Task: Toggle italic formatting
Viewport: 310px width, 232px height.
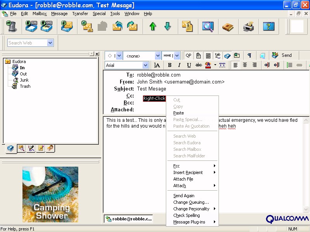Action: point(179,65)
